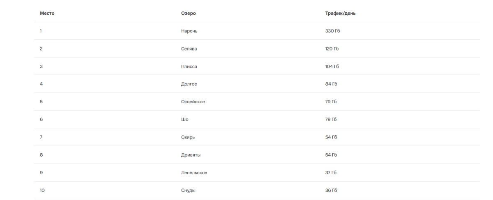Screen dimensions: 493x200
Task: Click the "104 Гб" value
Action: click(x=332, y=66)
